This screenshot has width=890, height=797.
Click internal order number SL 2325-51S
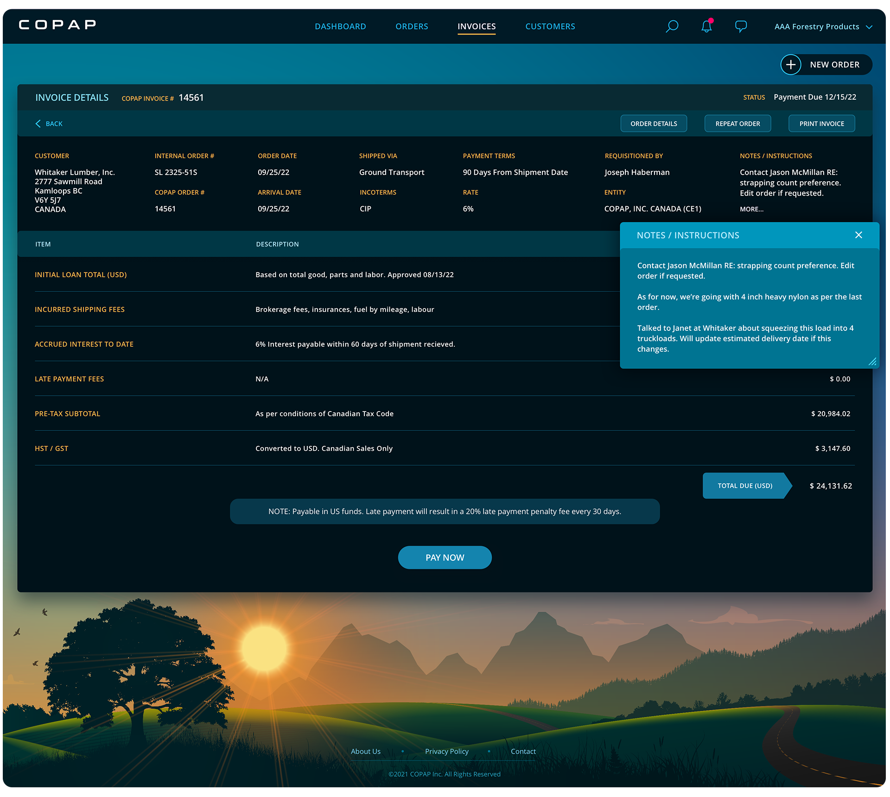tap(176, 172)
